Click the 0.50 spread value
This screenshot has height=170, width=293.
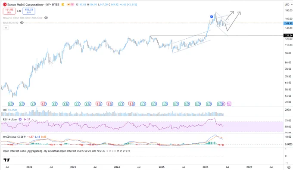(x=19, y=11)
